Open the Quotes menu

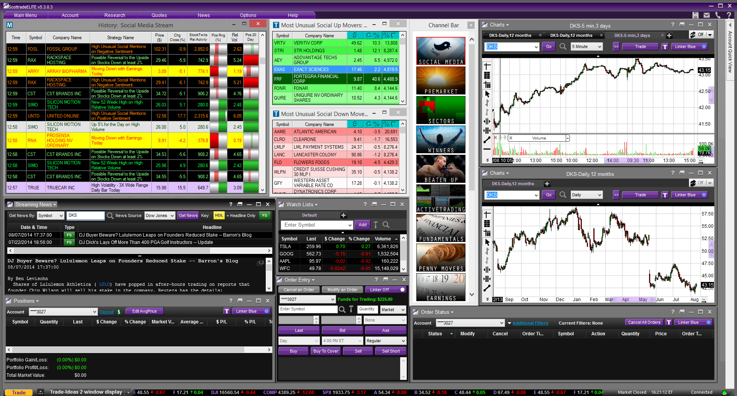pyautogui.click(x=159, y=15)
